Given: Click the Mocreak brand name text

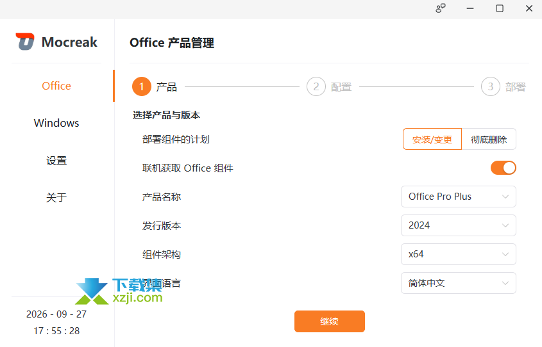Looking at the screenshot, I should click(x=69, y=42).
